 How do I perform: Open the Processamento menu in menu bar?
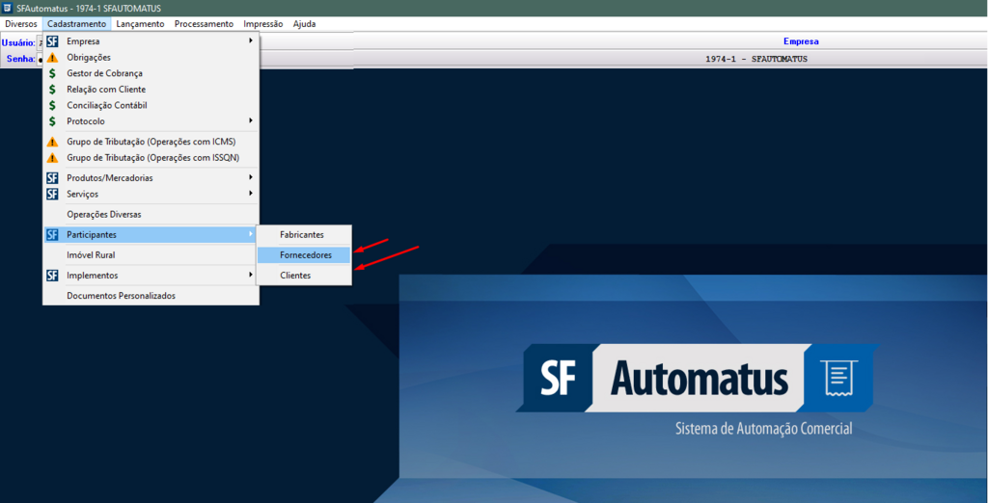coord(204,24)
